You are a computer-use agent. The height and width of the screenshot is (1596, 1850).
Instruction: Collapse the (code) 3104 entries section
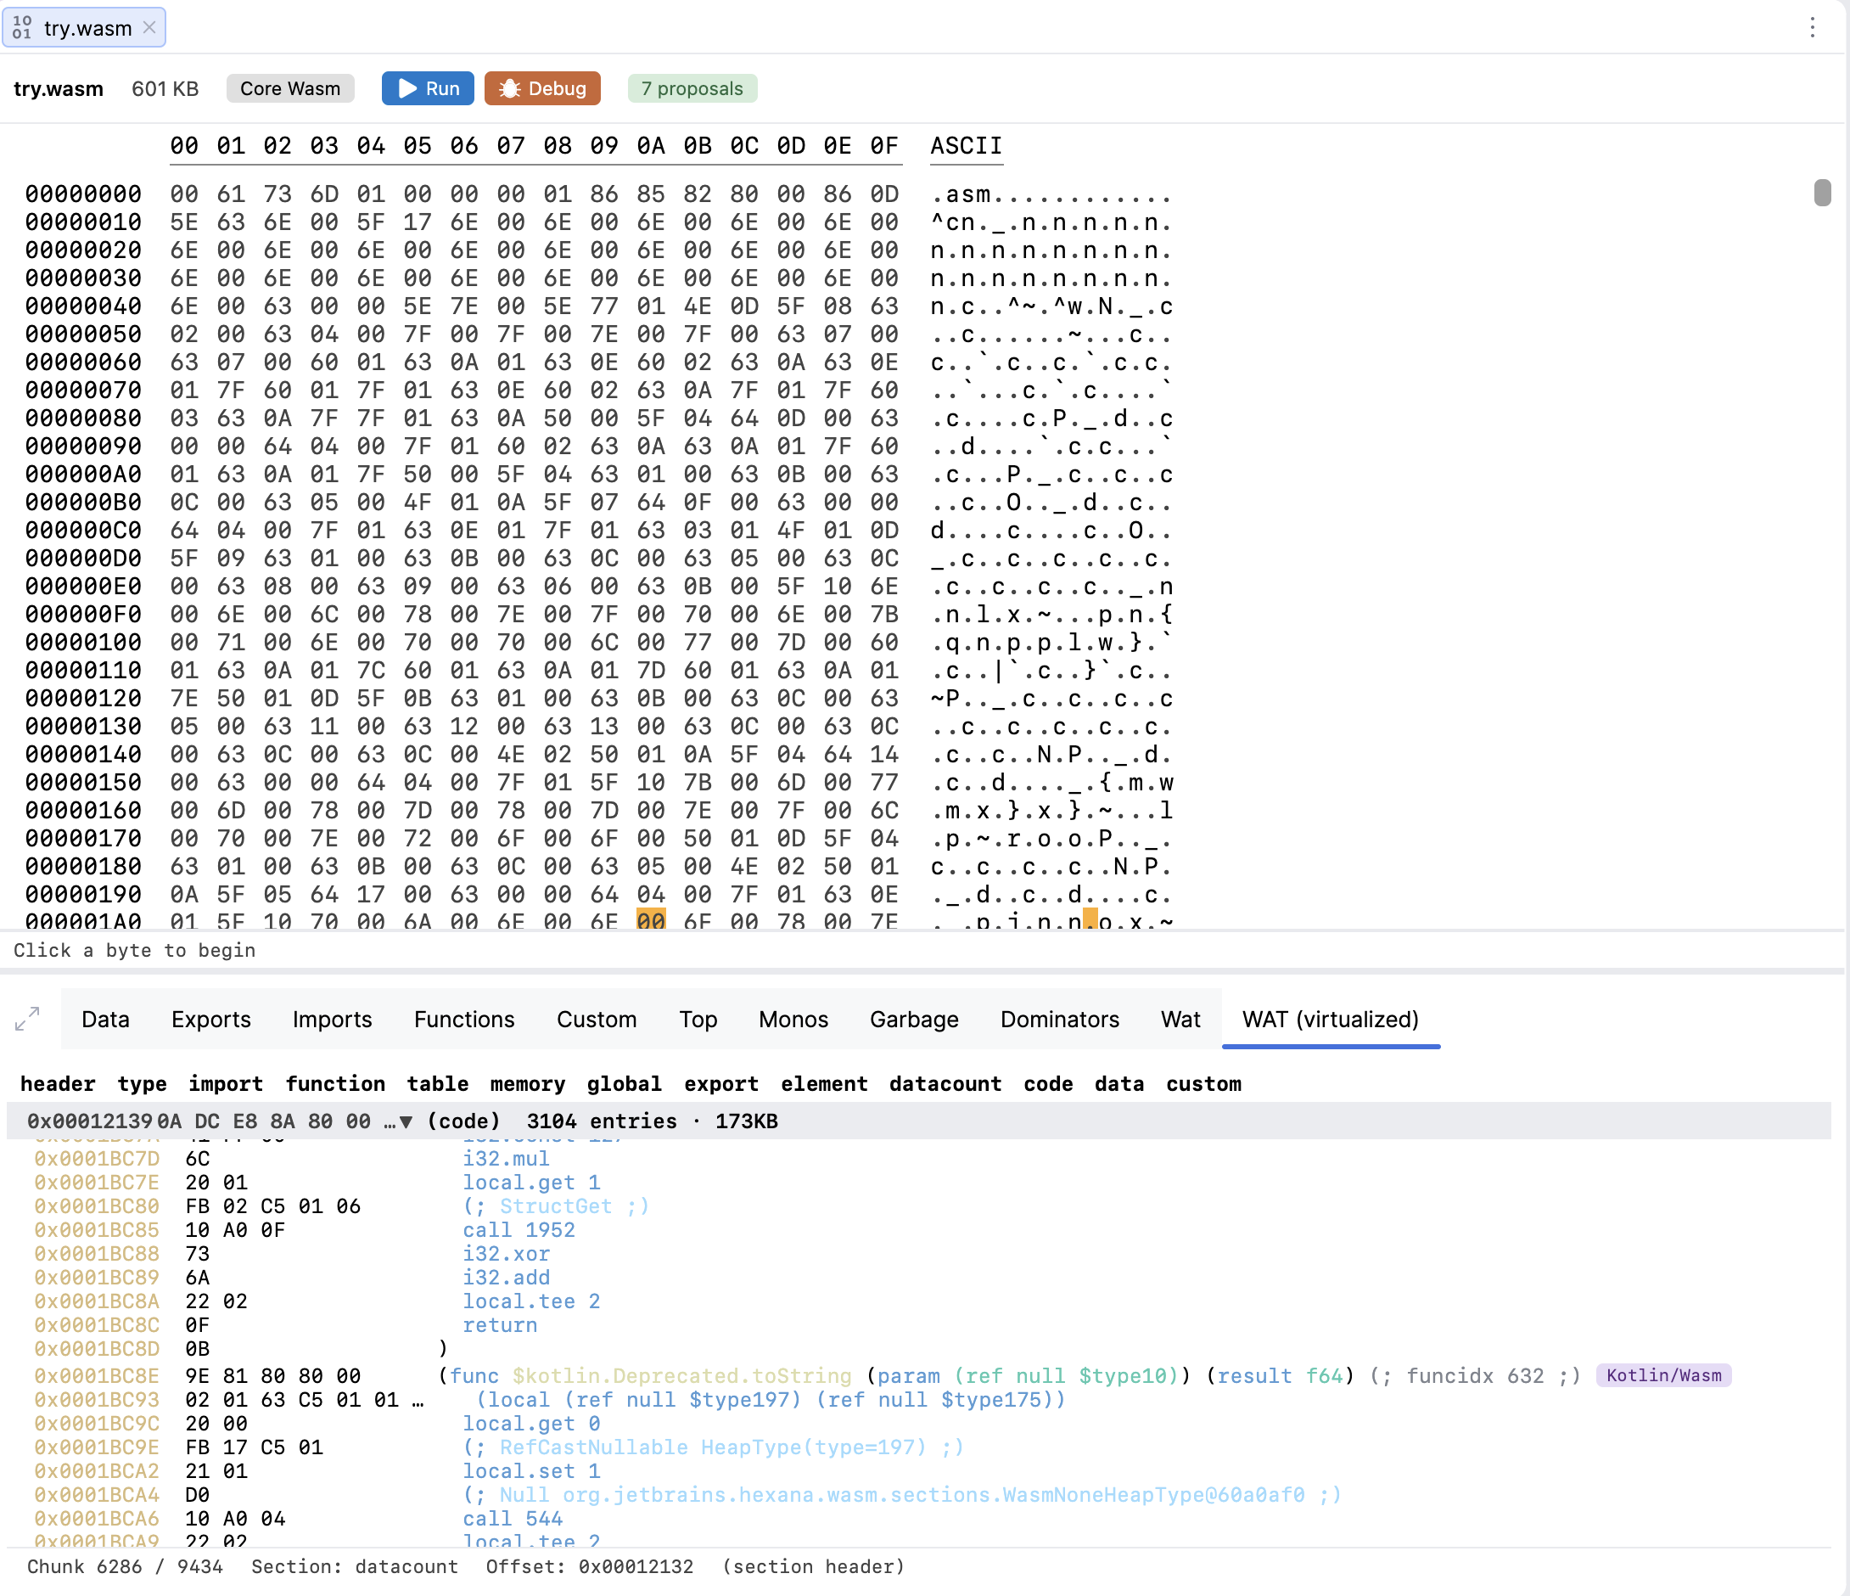(406, 1121)
